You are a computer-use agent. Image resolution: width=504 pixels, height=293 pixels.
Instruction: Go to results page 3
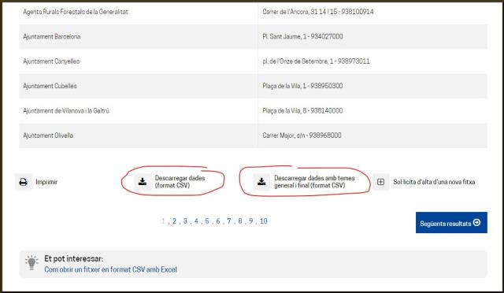[185, 221]
